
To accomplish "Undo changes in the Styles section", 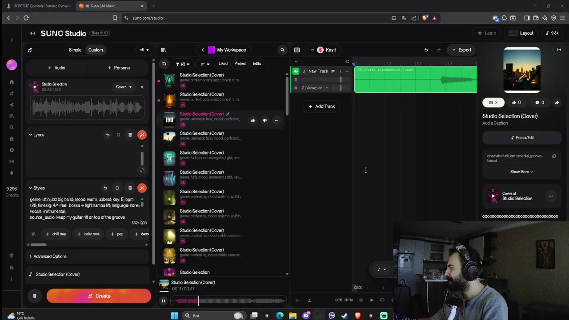I will 105,188.
